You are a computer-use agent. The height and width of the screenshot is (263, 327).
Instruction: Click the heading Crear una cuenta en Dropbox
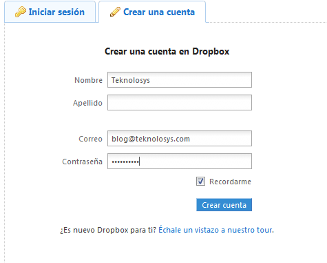[167, 51]
